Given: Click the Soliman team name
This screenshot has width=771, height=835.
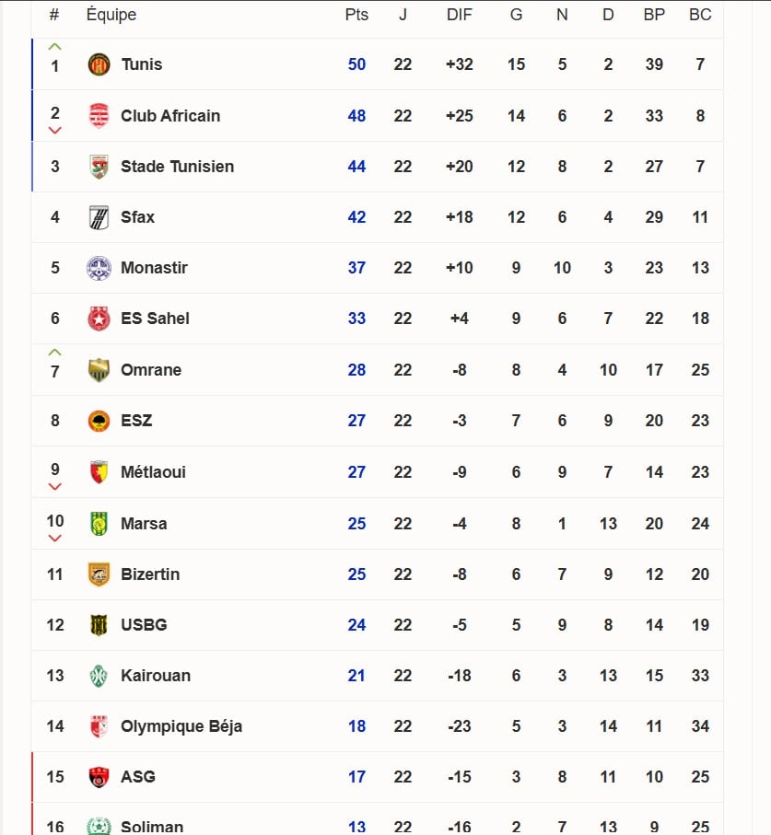Looking at the screenshot, I should 152,826.
